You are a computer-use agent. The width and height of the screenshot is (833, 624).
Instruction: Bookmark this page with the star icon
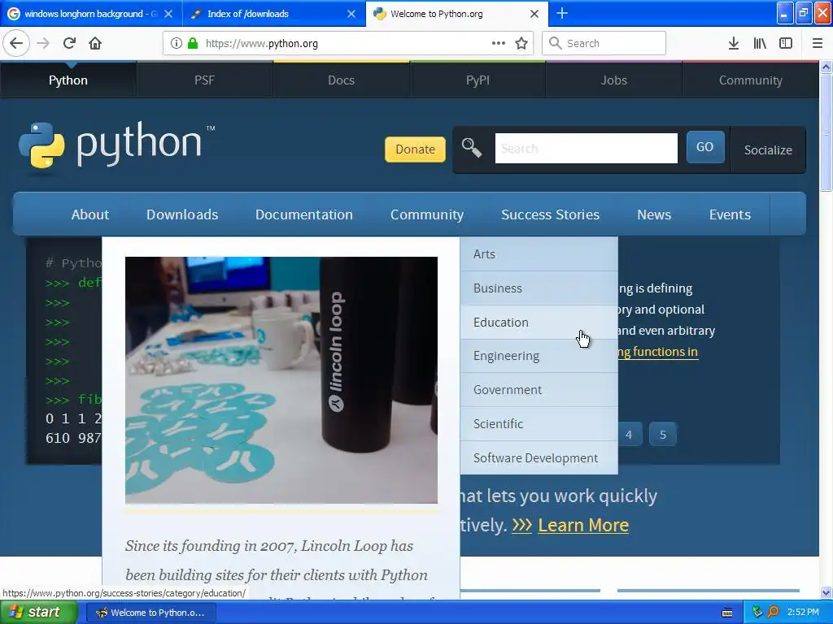[x=521, y=44]
